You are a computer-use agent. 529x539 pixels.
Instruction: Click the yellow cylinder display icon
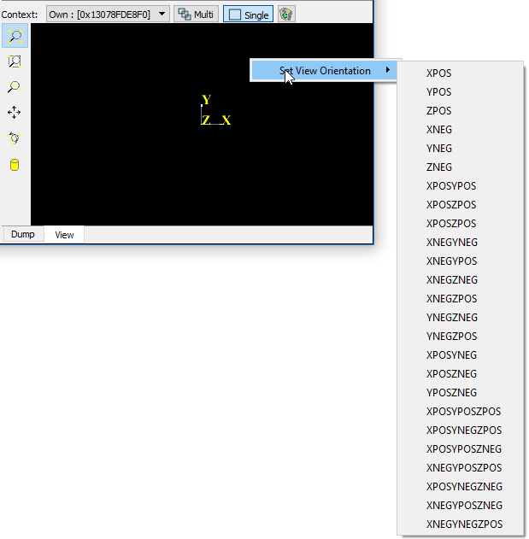point(15,165)
